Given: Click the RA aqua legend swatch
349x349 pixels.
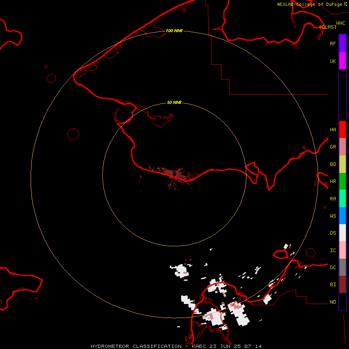Looking at the screenshot, I should [x=342, y=199].
